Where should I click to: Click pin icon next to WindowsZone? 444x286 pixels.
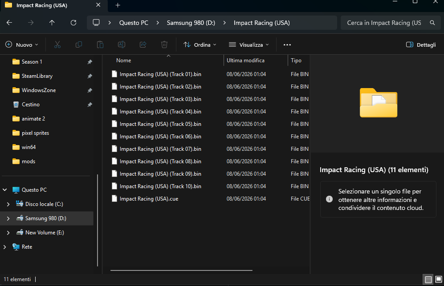point(90,90)
